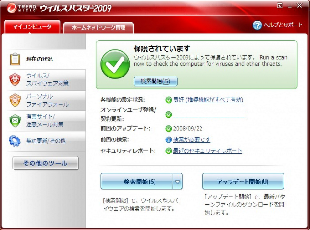Click the large green checkmark status icon
Image resolution: width=310 pixels, height=230 pixels.
115,65
